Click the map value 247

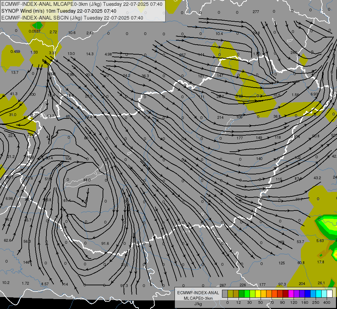(x=294, y=53)
